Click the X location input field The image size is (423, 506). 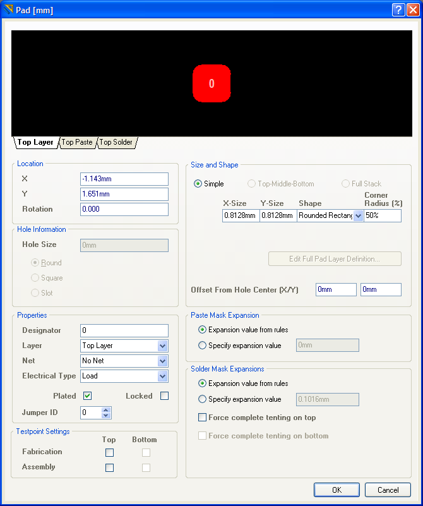124,179
